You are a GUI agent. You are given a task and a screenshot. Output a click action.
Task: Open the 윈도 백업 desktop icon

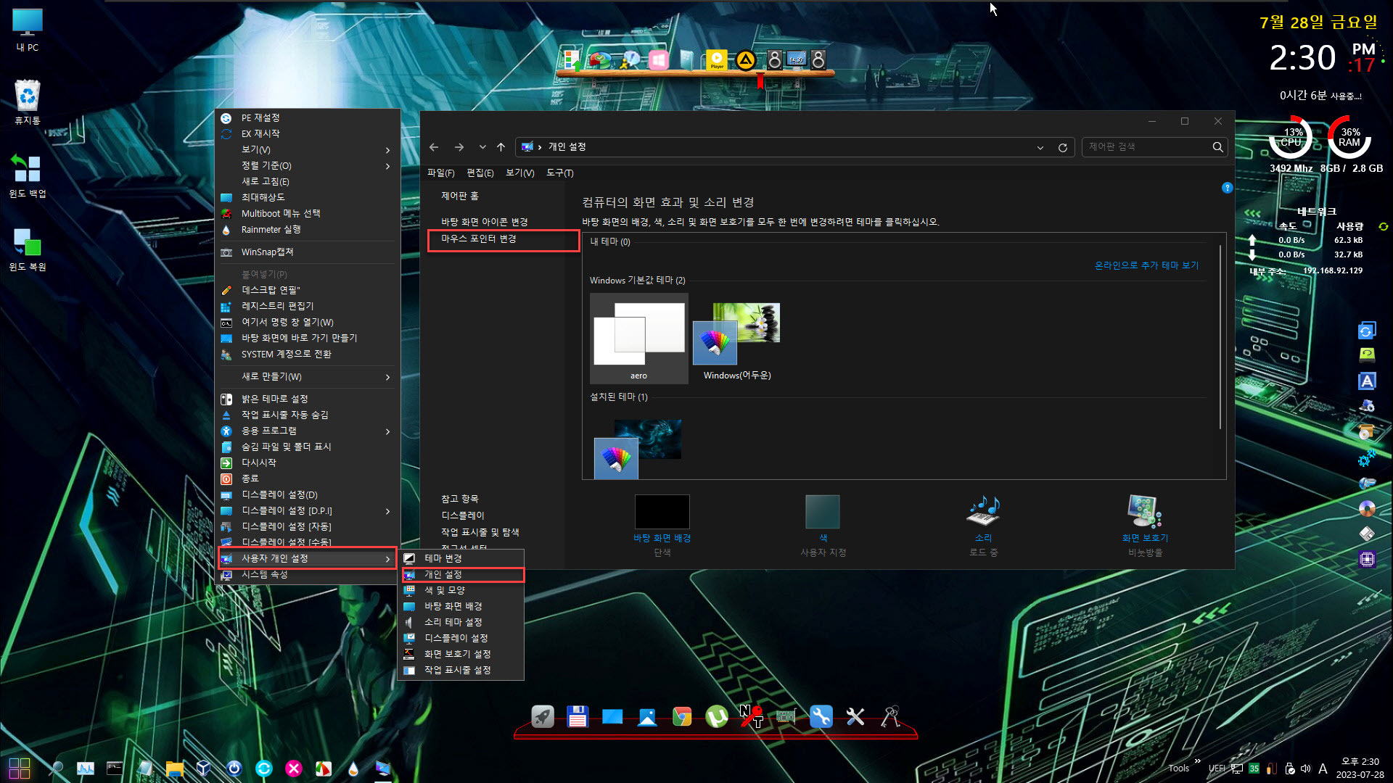tap(28, 175)
